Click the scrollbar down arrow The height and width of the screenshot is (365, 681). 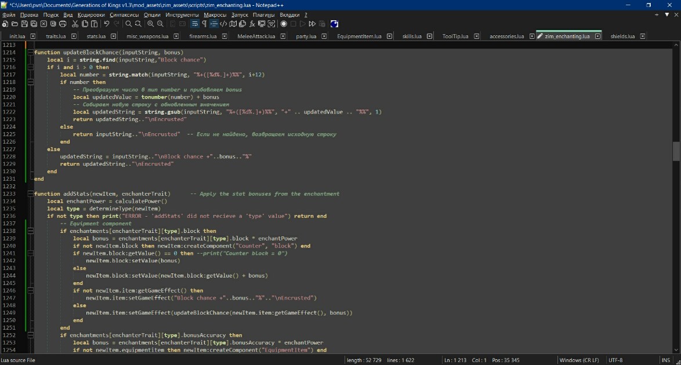click(676, 350)
